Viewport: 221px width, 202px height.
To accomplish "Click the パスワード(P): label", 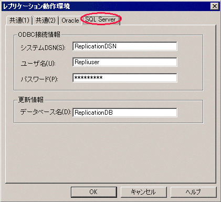I will (x=39, y=79).
